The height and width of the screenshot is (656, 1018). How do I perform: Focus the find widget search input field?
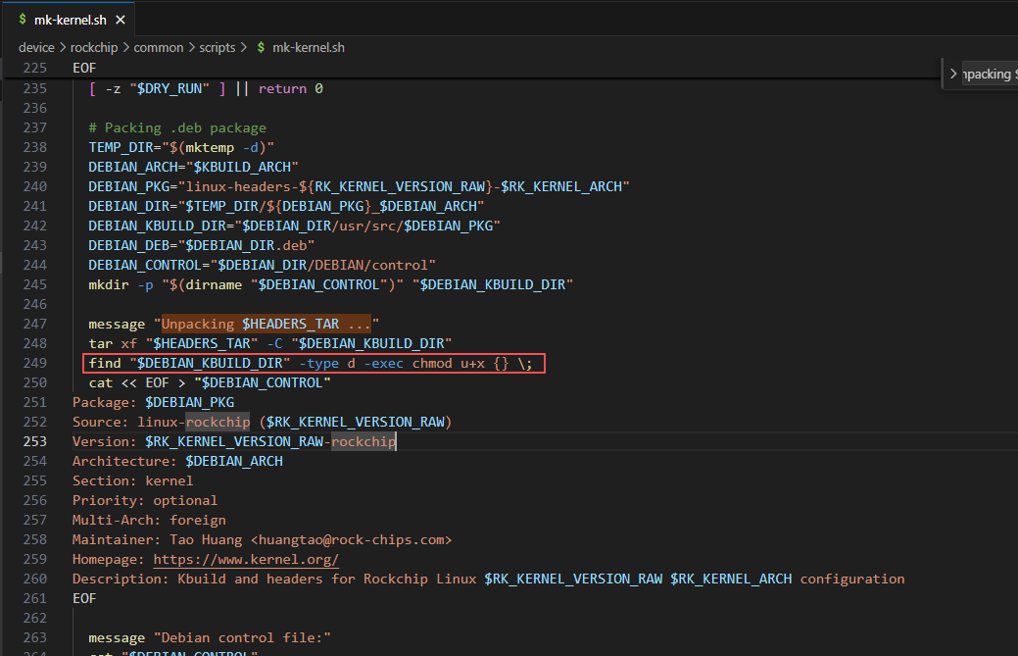990,75
